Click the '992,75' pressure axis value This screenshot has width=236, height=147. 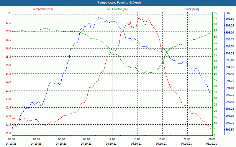click(230, 123)
